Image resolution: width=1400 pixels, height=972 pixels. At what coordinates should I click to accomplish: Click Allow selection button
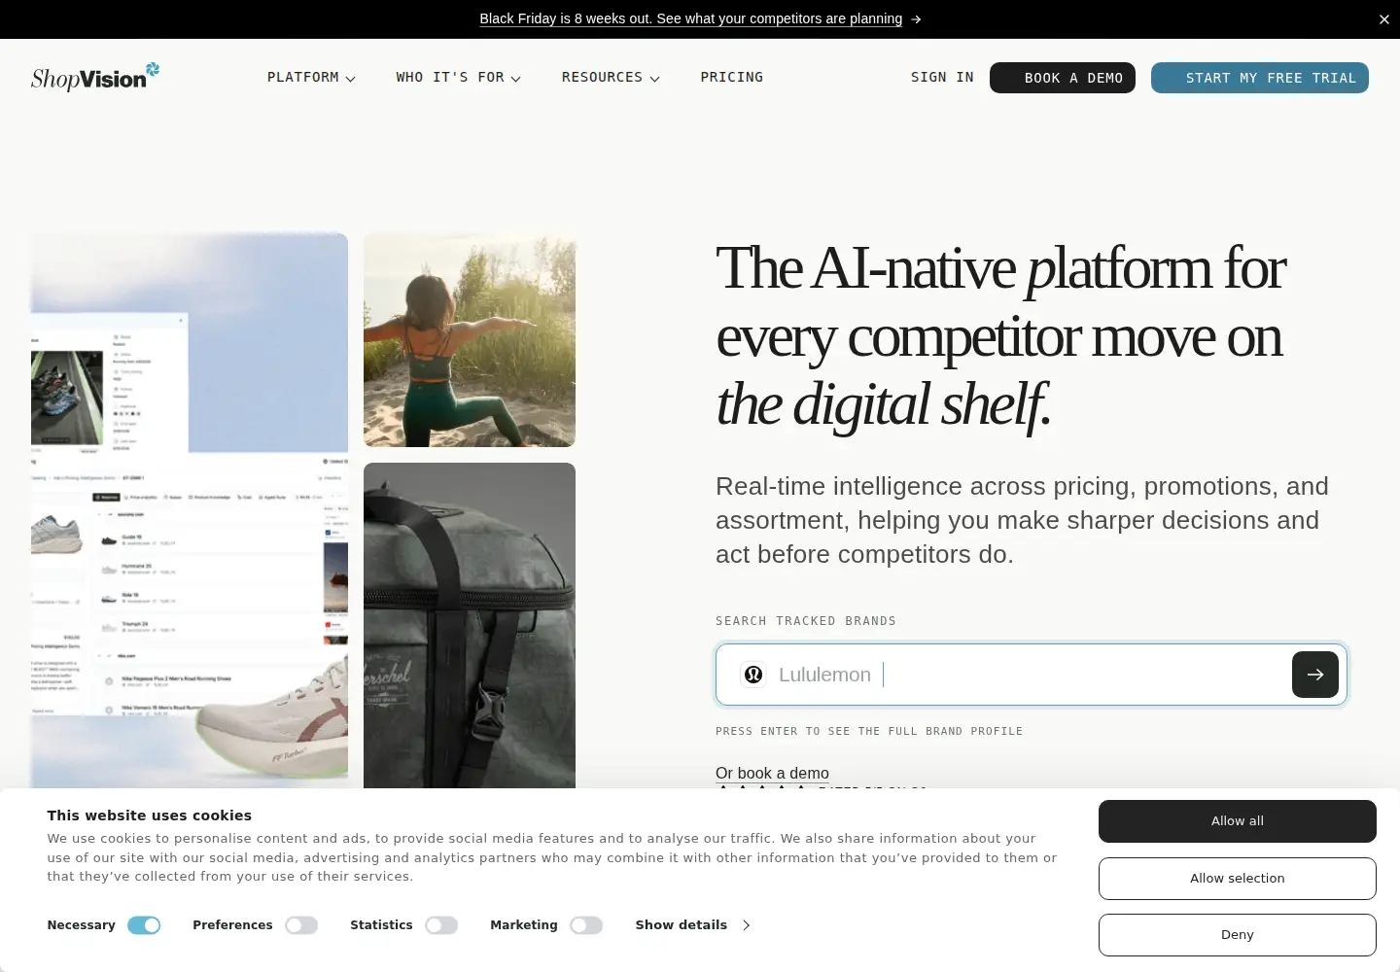click(1238, 879)
